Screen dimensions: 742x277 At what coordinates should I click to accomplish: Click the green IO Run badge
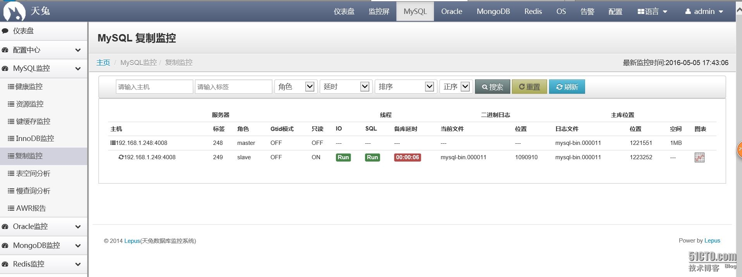coord(343,157)
